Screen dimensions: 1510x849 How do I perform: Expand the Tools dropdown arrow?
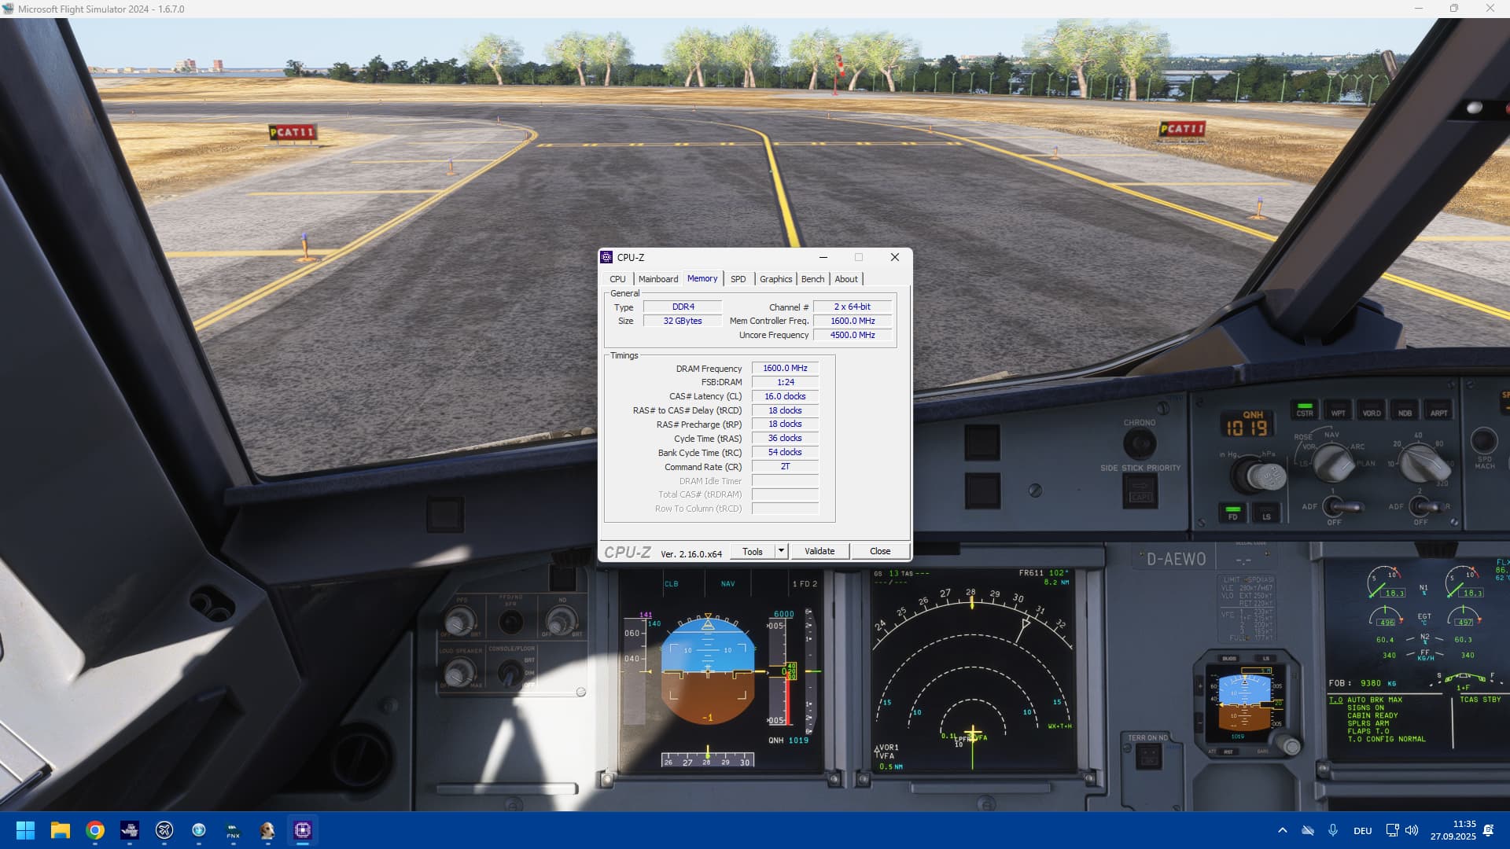click(781, 551)
